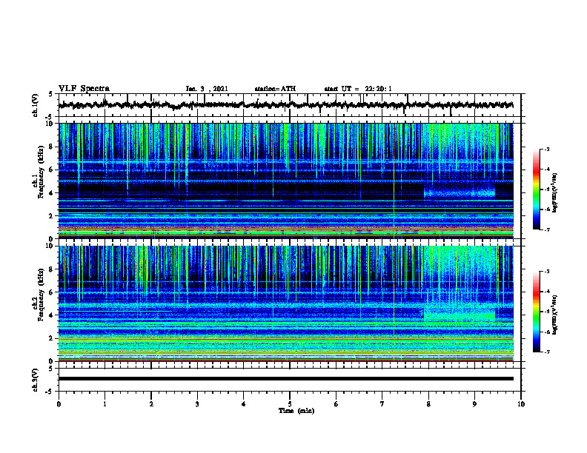Click the "VLF Spectra" plot title
Screen dimensions: 587x453
[84, 89]
